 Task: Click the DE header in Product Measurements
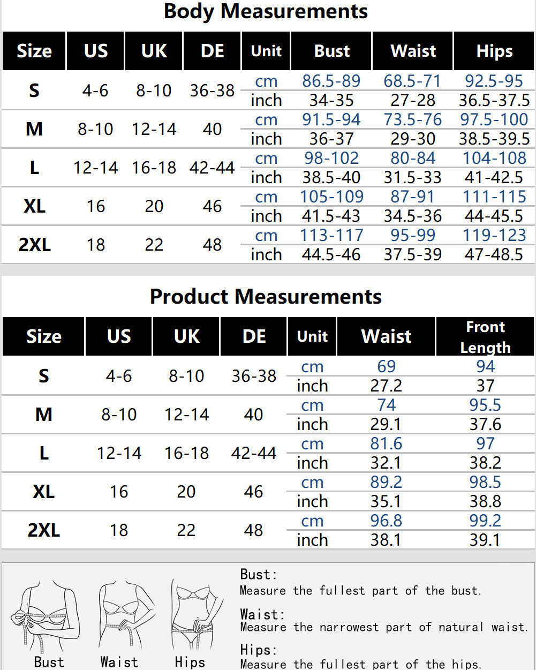[254, 336]
